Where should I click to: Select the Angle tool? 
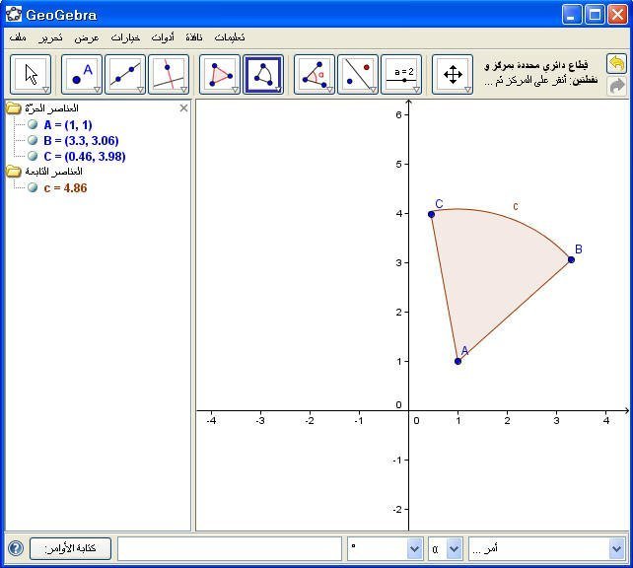(x=315, y=75)
